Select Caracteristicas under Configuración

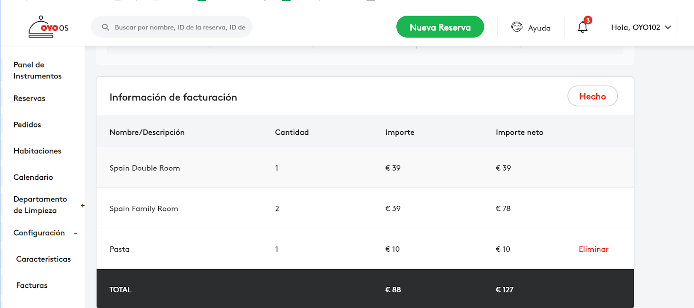43,259
